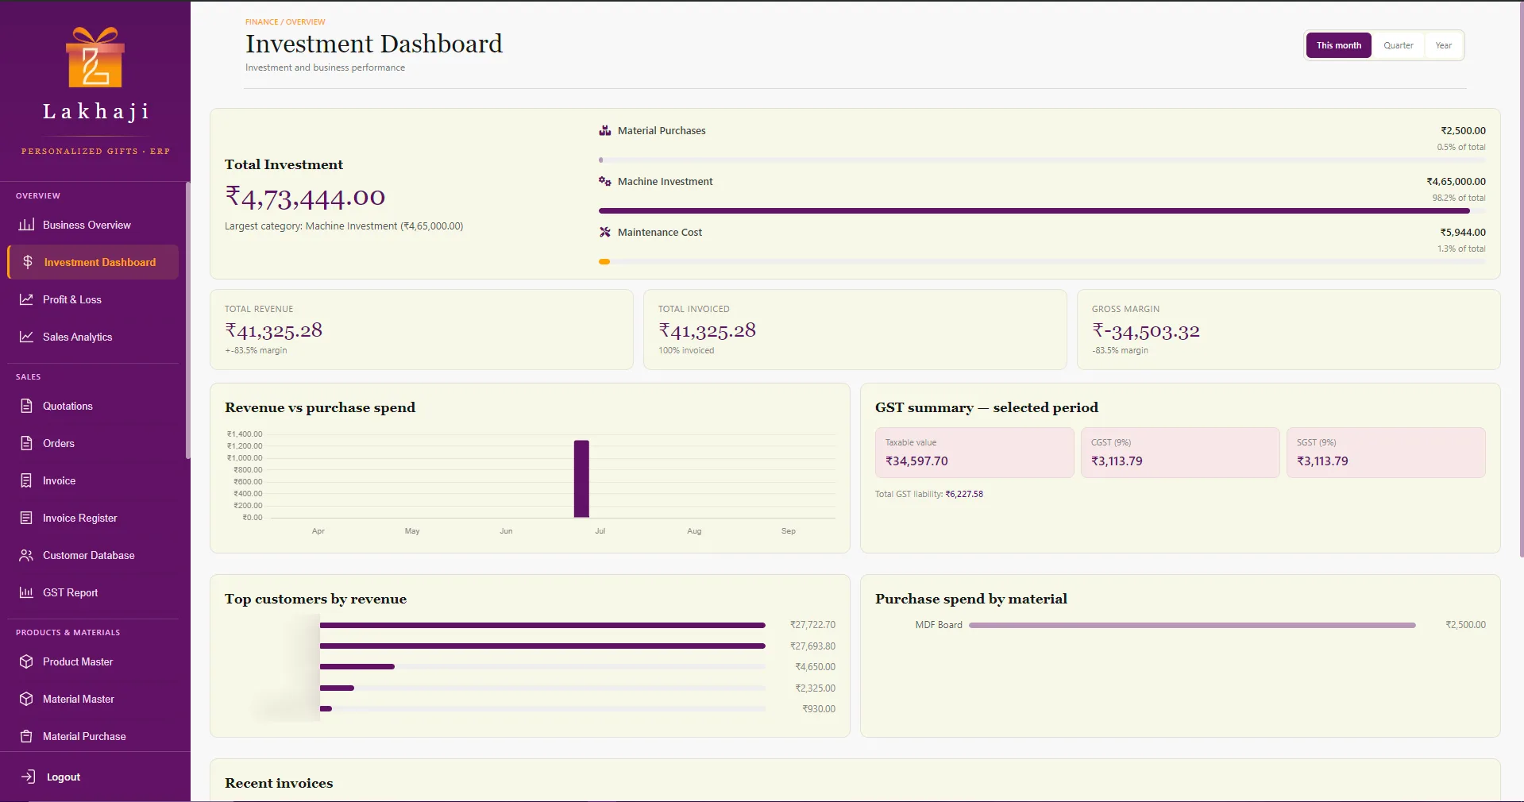Click the Invoice receipt icon

pos(26,480)
